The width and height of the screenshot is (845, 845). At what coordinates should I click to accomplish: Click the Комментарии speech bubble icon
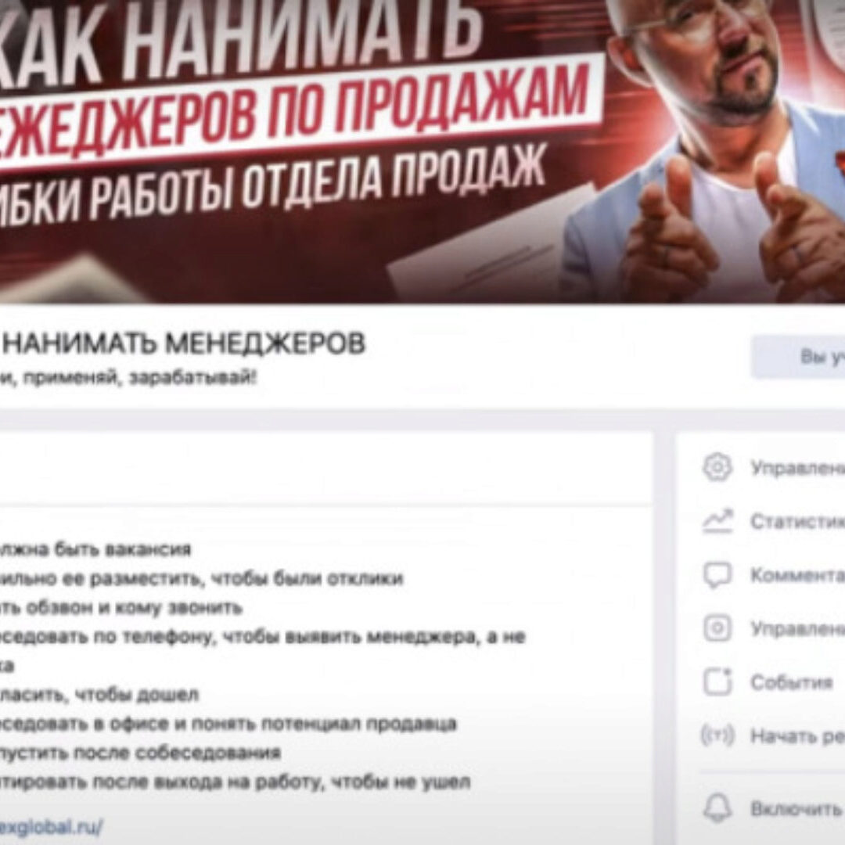pos(717,575)
